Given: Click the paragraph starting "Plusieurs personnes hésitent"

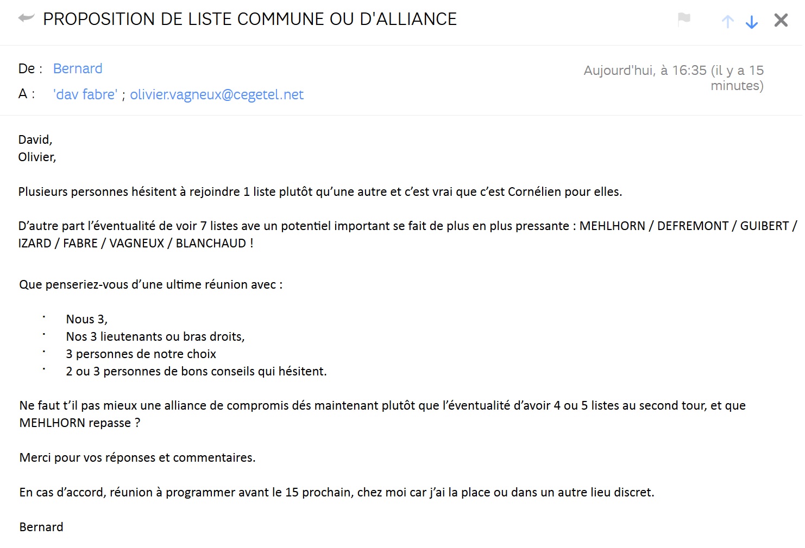Looking at the screenshot, I should click(x=320, y=192).
